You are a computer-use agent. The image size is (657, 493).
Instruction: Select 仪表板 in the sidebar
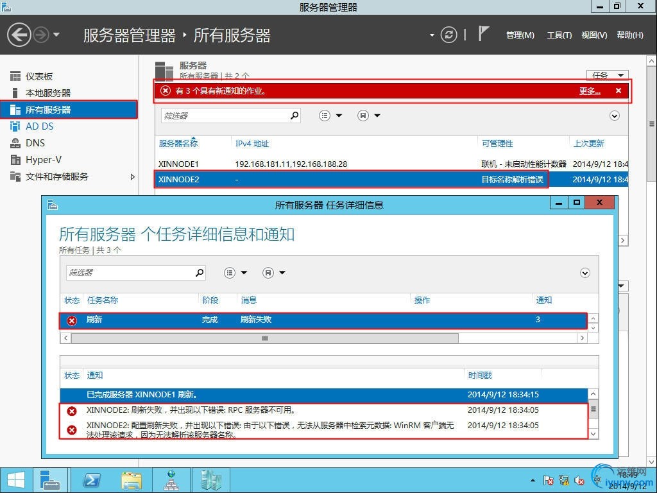point(39,76)
